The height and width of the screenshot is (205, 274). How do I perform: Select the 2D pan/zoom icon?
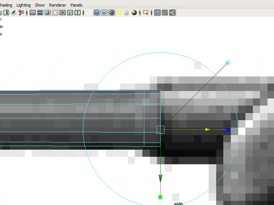21,13
